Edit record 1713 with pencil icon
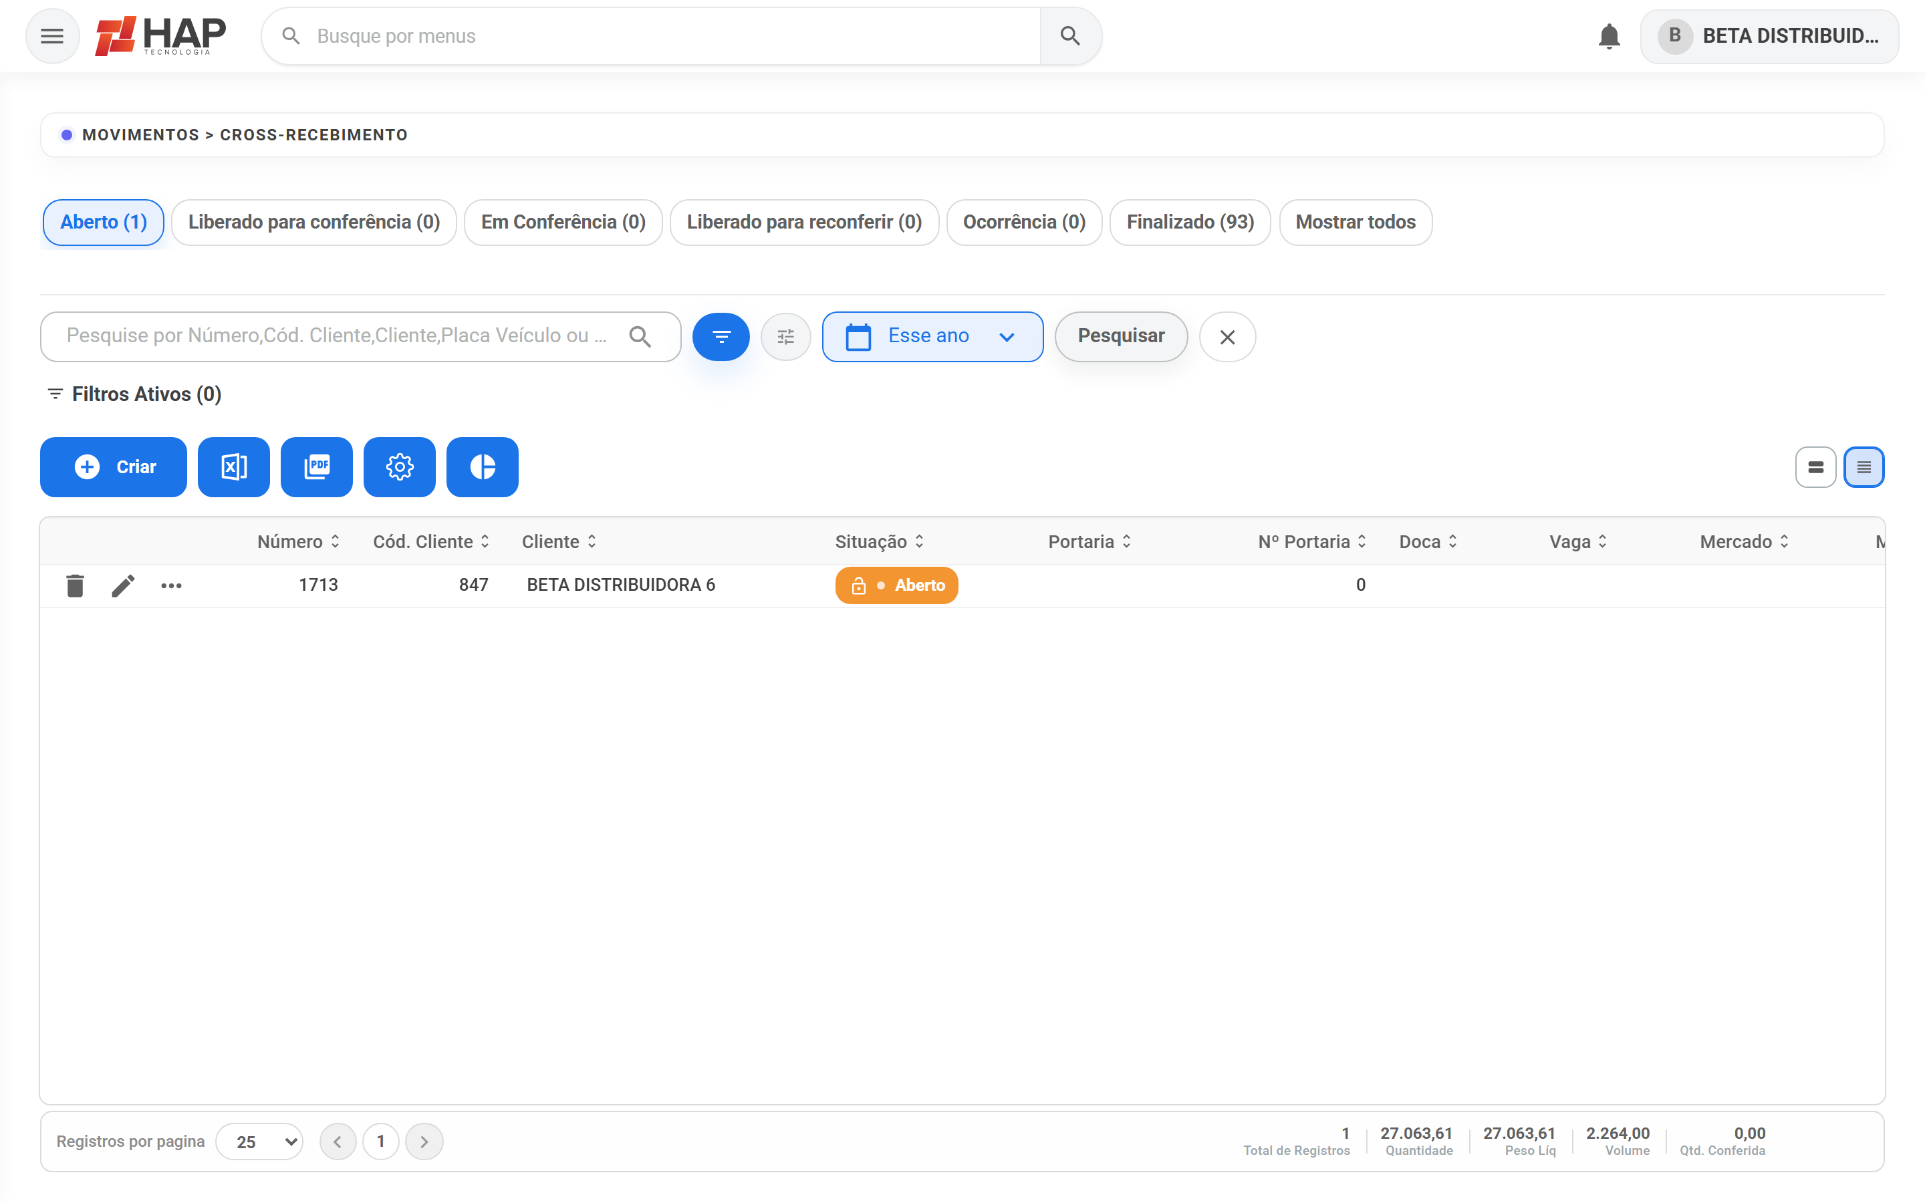 coord(122,585)
